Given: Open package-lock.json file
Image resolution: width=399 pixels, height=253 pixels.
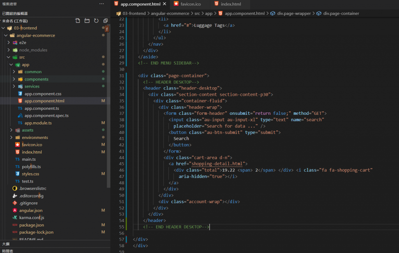Looking at the screenshot, I should coord(36,232).
